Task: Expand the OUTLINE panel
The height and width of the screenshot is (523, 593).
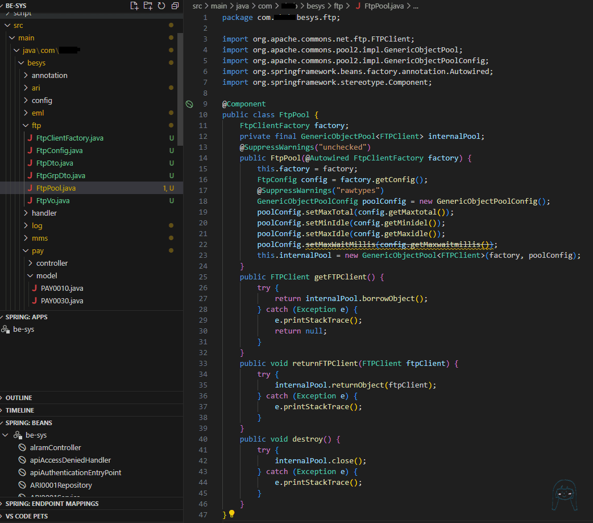Action: pyautogui.click(x=92, y=398)
